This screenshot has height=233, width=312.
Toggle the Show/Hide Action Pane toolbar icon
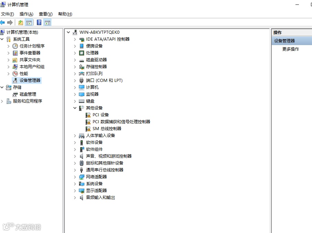pyautogui.click(x=48, y=22)
